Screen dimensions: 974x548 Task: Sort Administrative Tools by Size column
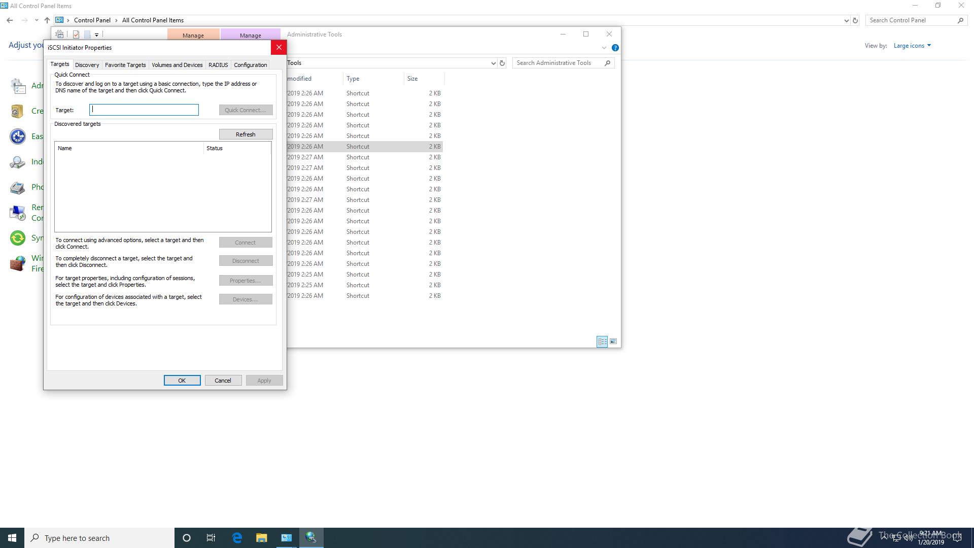[x=424, y=79]
